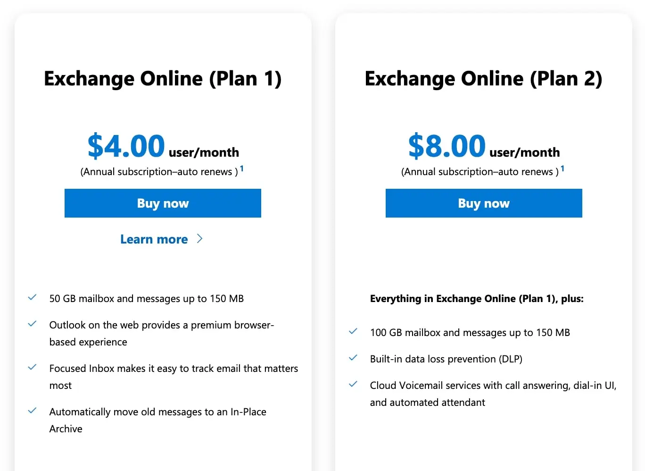Click the $8.00 price text
The width and height of the screenshot is (645, 471).
[x=447, y=146]
